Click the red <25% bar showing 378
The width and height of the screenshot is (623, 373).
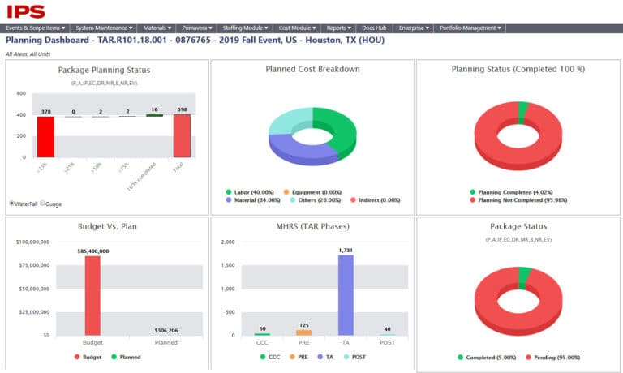[45, 137]
